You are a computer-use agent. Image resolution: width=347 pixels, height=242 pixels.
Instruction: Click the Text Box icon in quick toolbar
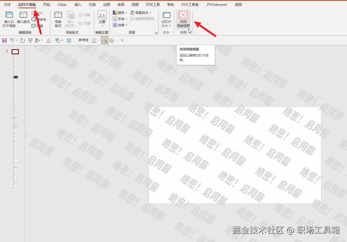pos(69,41)
